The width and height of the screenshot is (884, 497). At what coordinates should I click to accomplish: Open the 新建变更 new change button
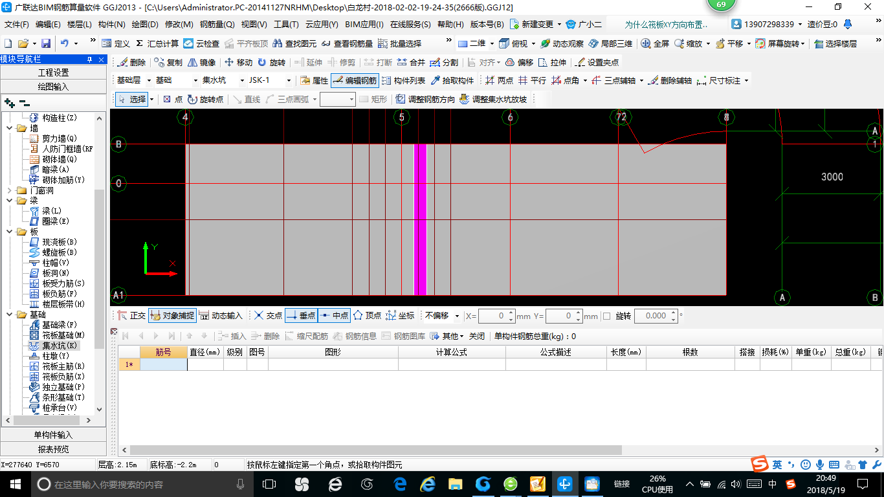coord(535,25)
